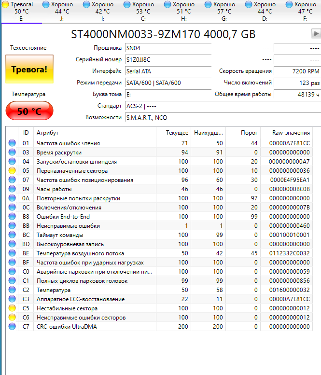Click the Буква тома field E:
The height and width of the screenshot is (375, 321).
pos(168,95)
